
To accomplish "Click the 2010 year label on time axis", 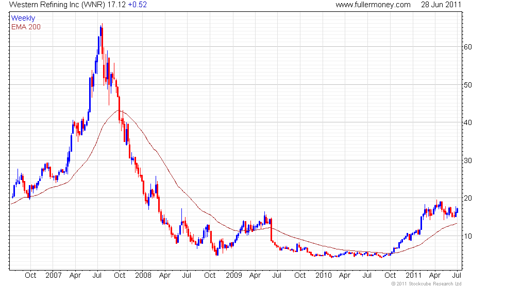I will tap(324, 275).
